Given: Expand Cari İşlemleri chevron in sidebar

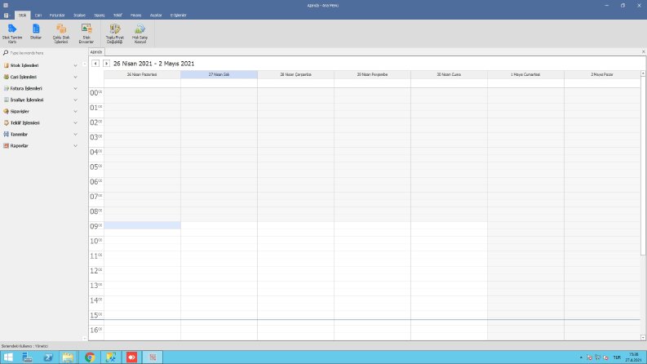Looking at the screenshot, I should [x=76, y=78].
